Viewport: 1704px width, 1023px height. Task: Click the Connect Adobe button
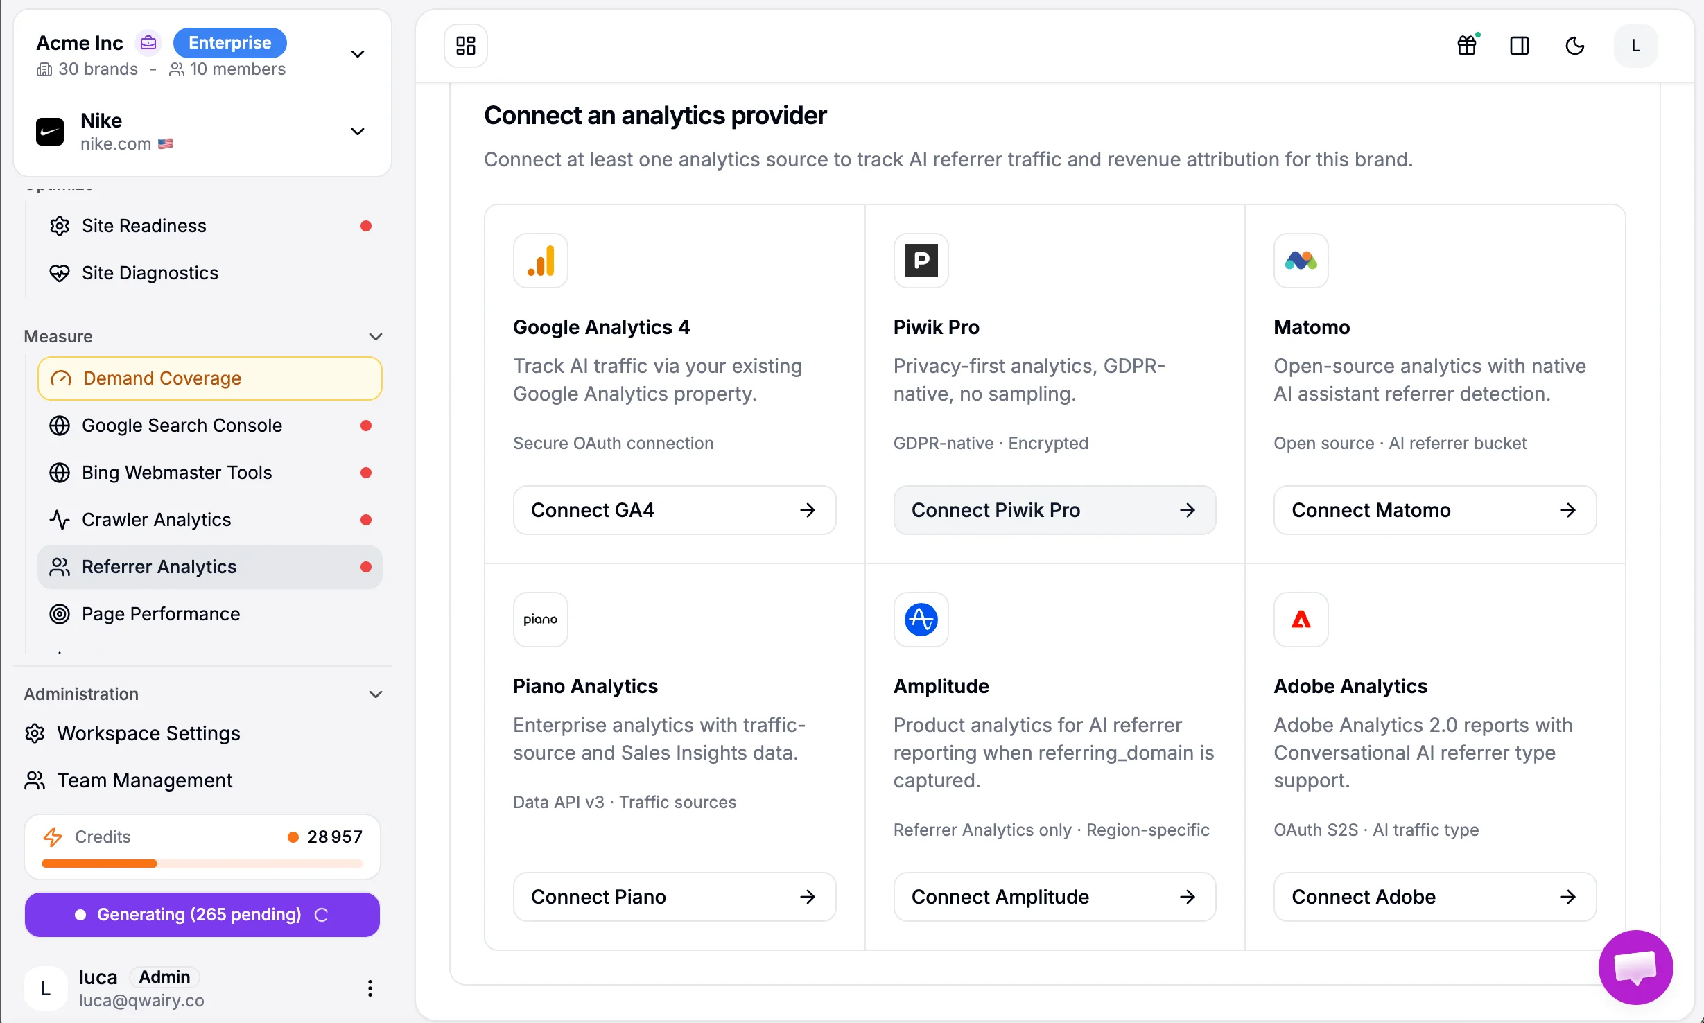click(x=1435, y=897)
